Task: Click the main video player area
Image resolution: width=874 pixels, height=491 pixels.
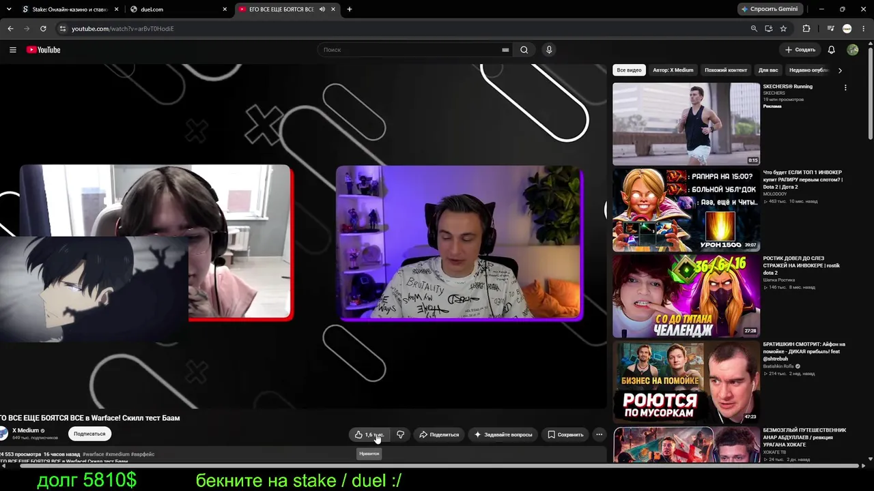Action: [x=303, y=237]
